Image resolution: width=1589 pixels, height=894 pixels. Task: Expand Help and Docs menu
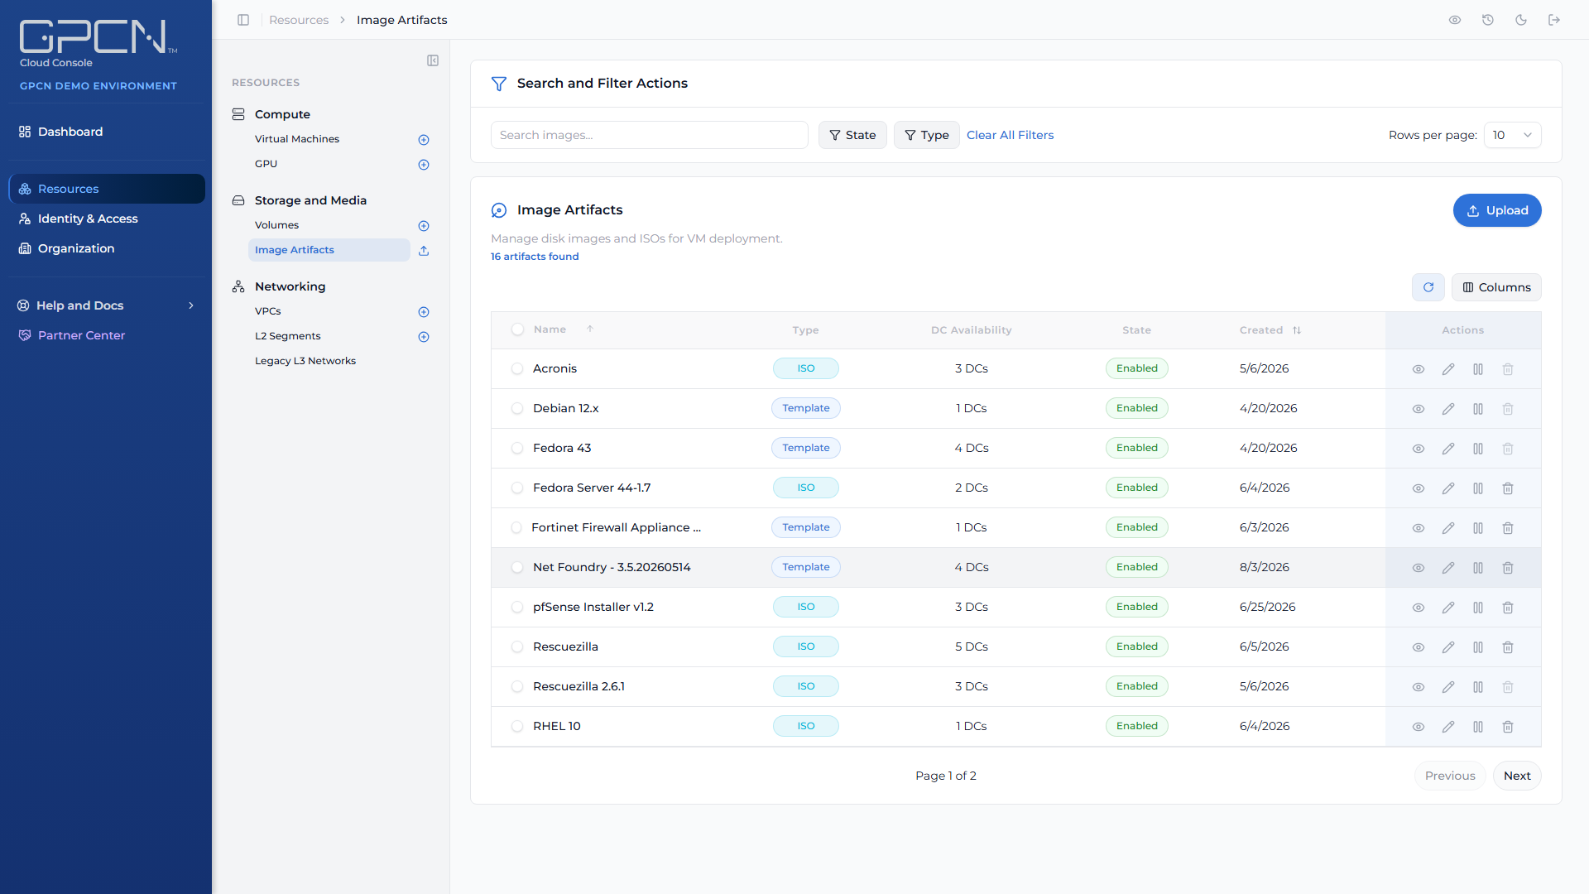click(106, 305)
